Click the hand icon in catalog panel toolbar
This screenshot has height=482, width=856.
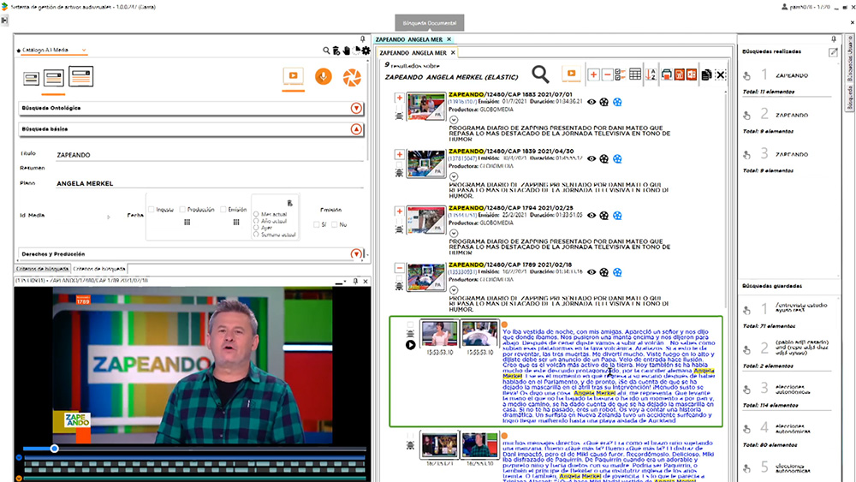(346, 51)
